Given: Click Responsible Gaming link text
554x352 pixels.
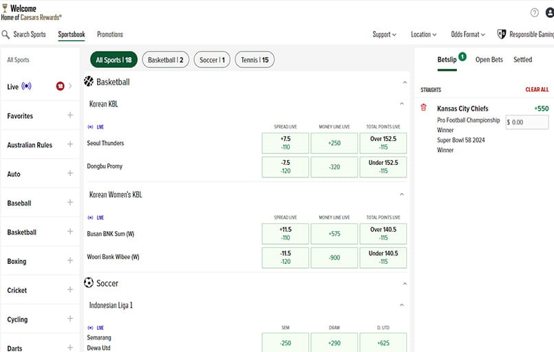Looking at the screenshot, I should (x=532, y=34).
